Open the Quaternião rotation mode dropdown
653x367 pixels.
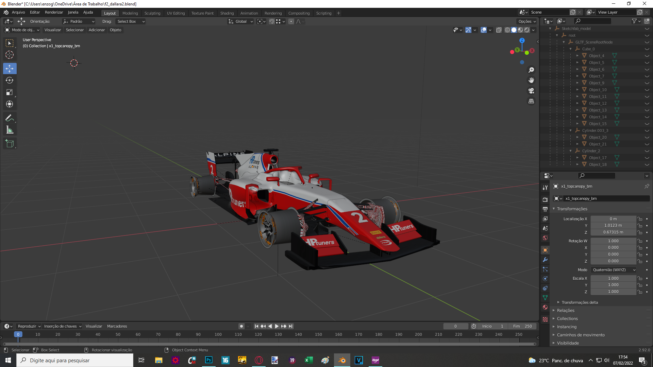pyautogui.click(x=614, y=270)
